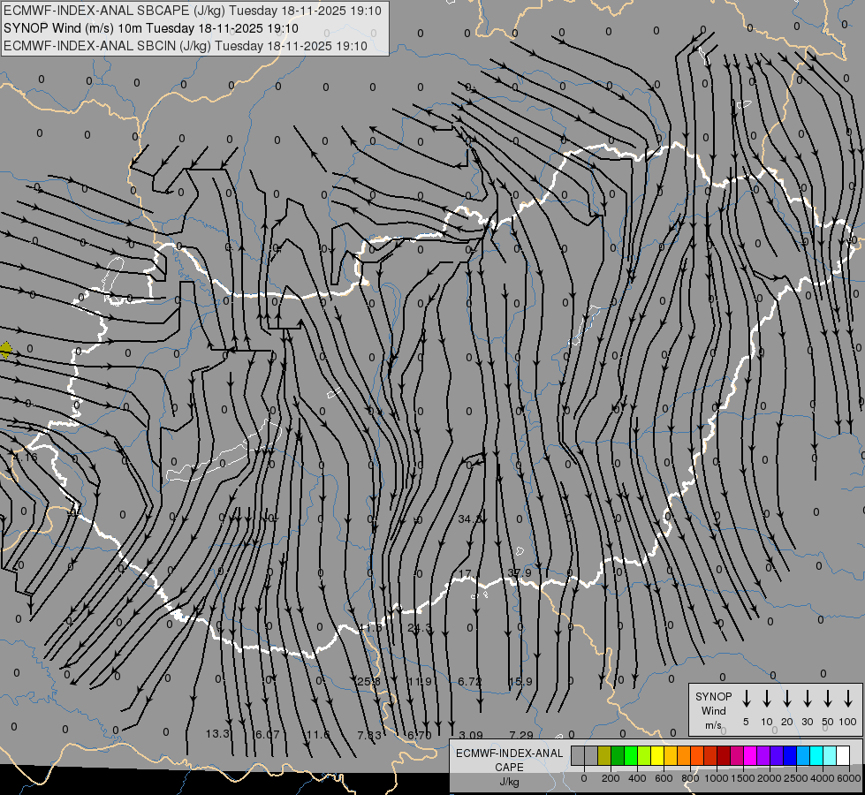Click the SBCIN title line in header

(186, 46)
